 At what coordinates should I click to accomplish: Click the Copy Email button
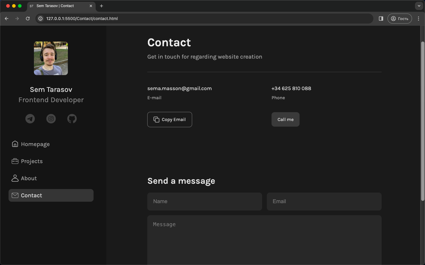[x=170, y=120]
